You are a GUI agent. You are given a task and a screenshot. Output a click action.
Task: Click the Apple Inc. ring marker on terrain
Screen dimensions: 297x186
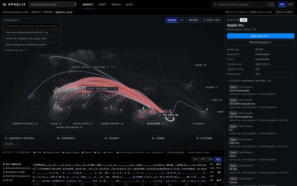(x=170, y=118)
